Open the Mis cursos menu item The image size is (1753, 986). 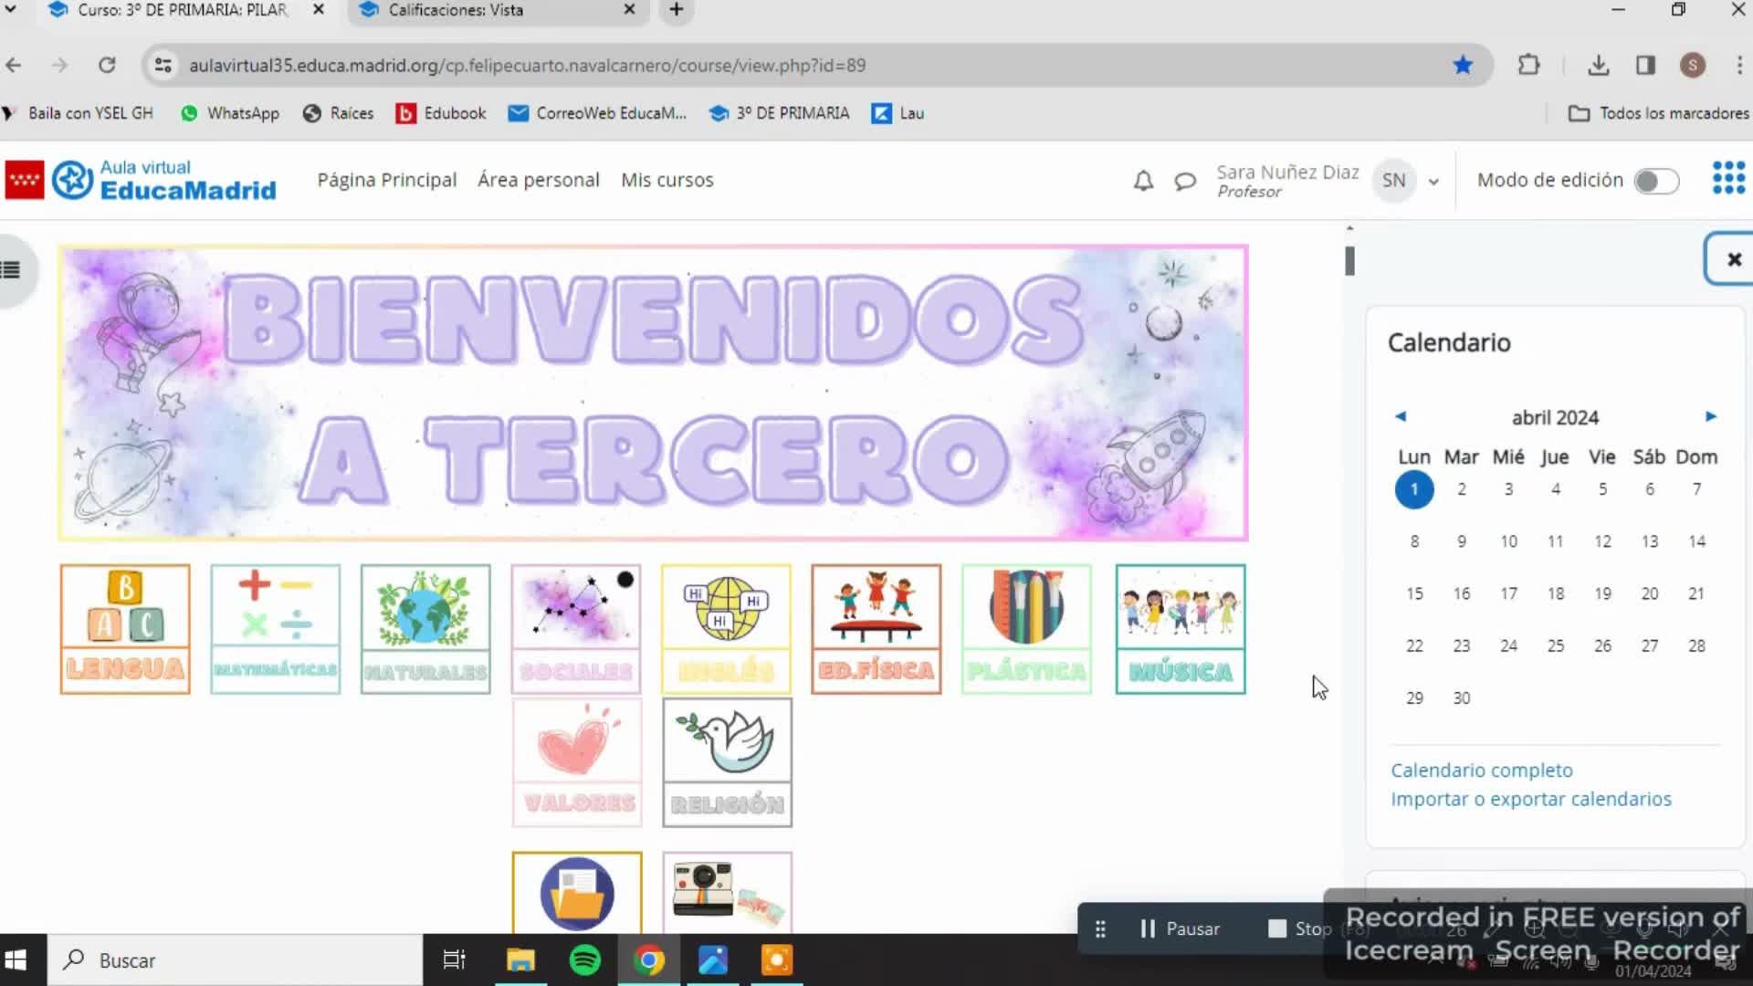point(667,180)
